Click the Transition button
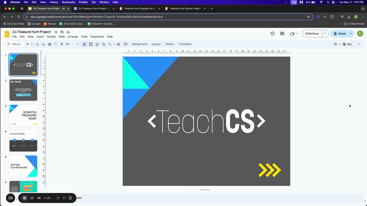The height and width of the screenshot is (206, 367). pos(185,44)
